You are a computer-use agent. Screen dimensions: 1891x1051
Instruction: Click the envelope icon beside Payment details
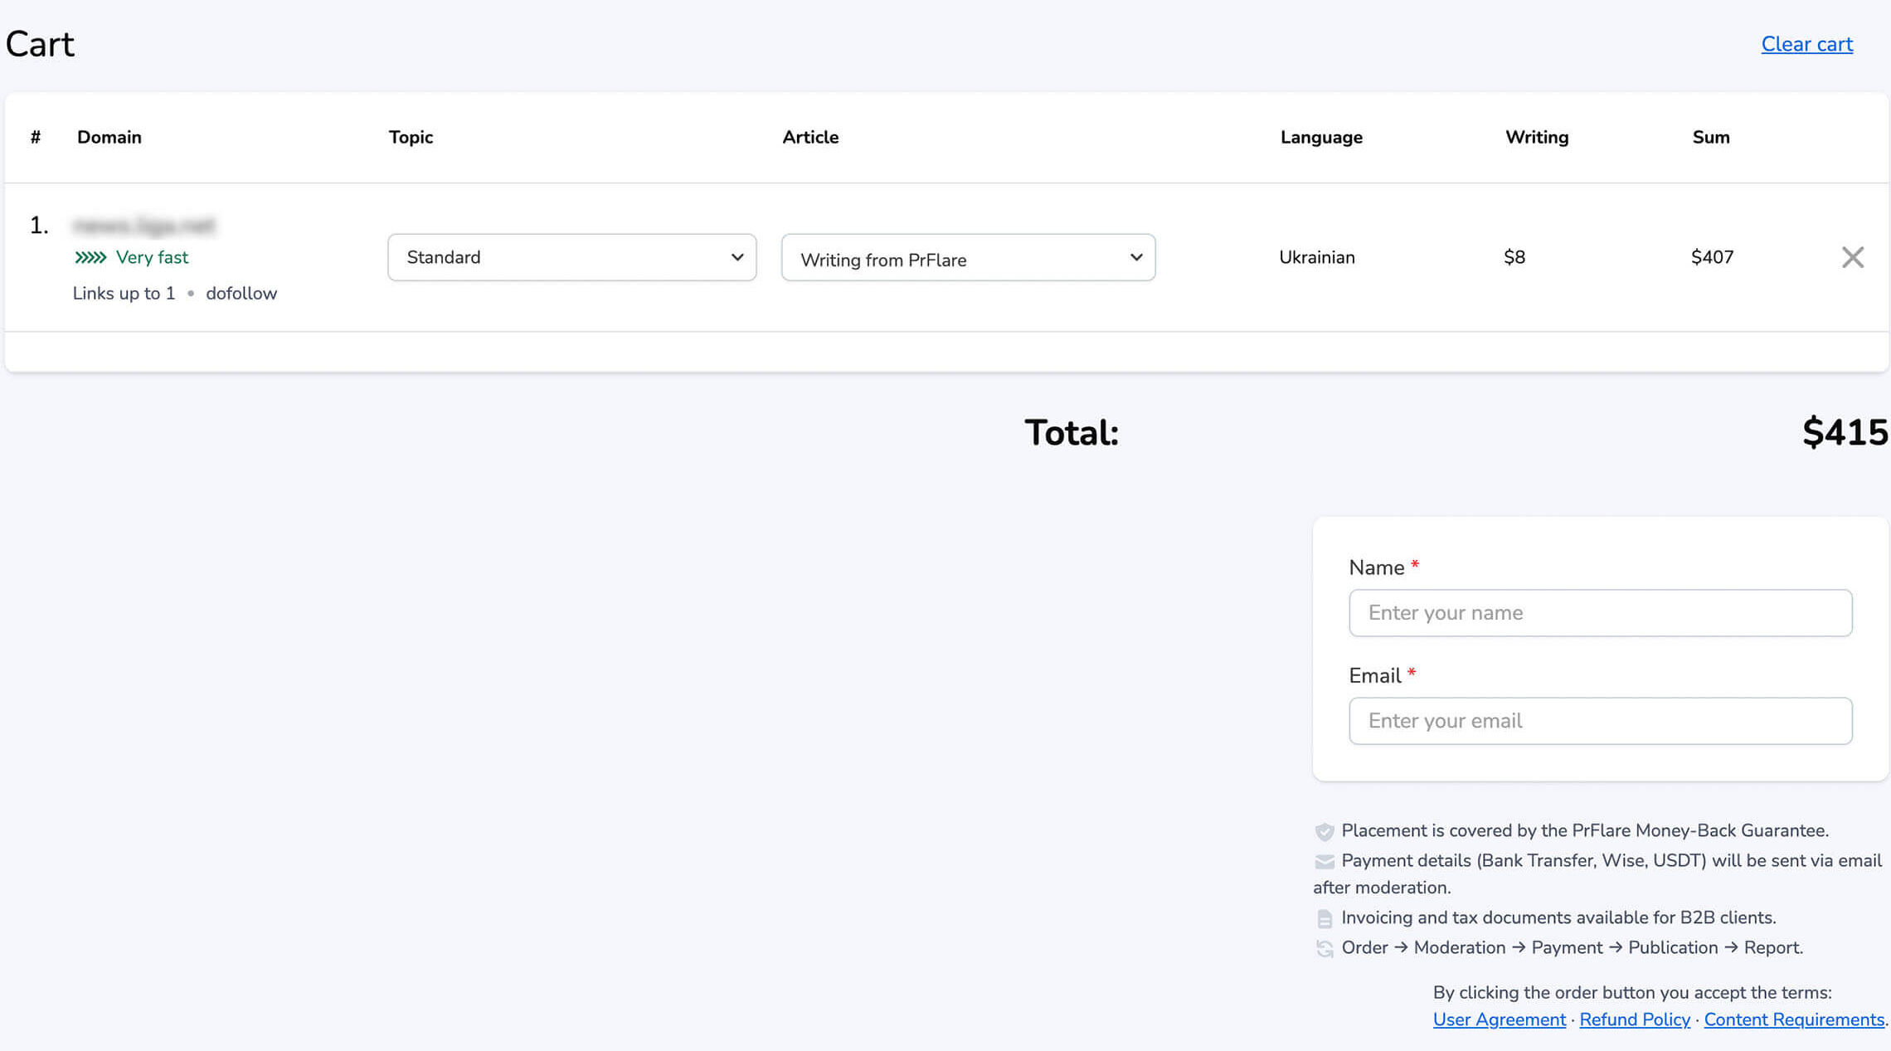point(1325,862)
